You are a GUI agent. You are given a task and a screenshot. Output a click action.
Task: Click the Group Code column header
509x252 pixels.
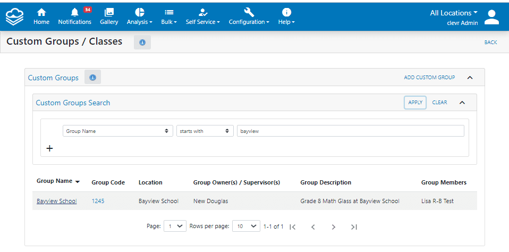coord(108,182)
